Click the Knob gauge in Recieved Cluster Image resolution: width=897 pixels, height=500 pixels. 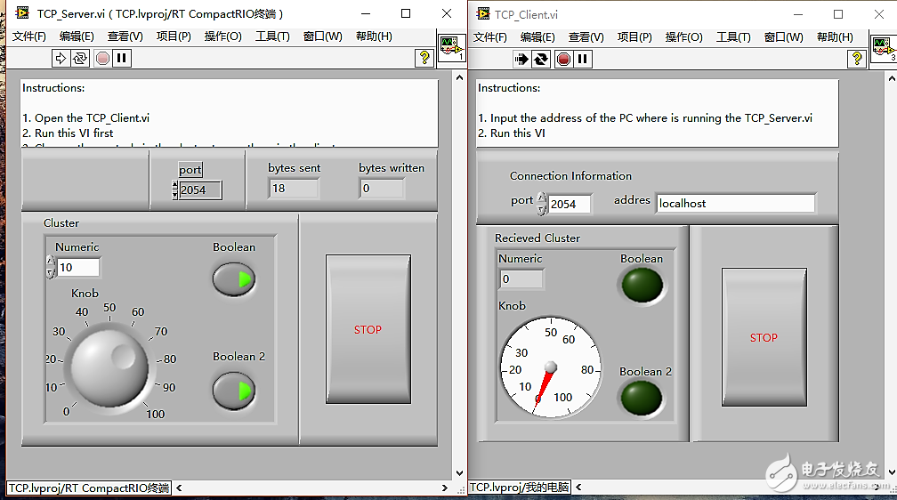(x=551, y=367)
